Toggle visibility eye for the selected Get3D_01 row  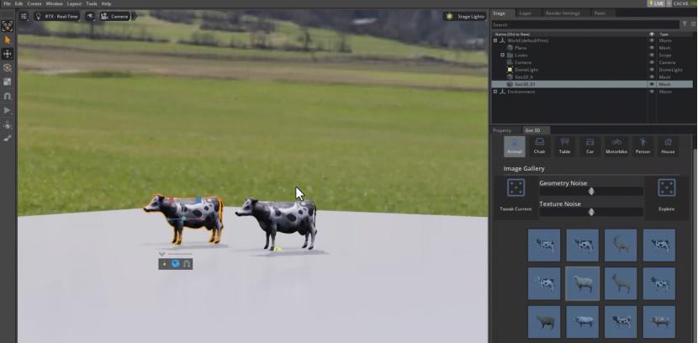[x=652, y=84]
